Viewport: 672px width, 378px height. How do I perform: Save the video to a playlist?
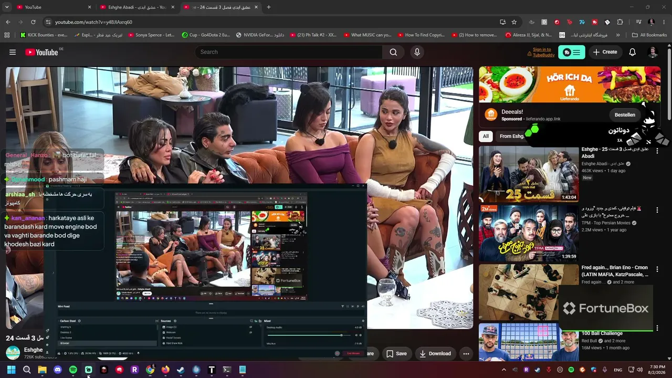click(396, 353)
